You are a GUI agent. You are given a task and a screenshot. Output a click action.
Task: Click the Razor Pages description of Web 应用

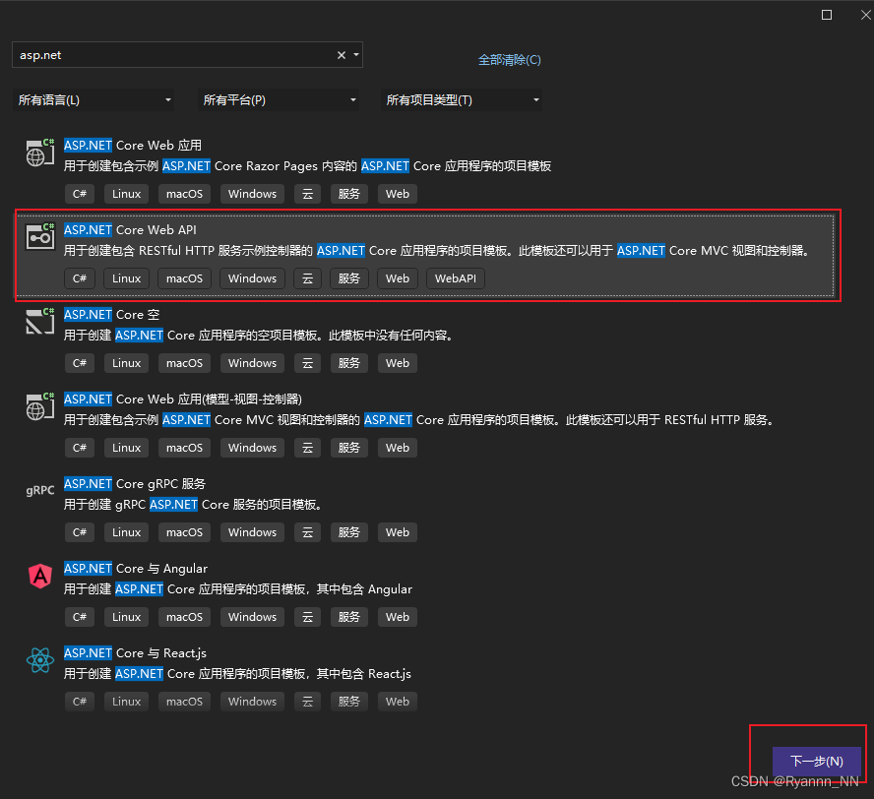coord(307,166)
